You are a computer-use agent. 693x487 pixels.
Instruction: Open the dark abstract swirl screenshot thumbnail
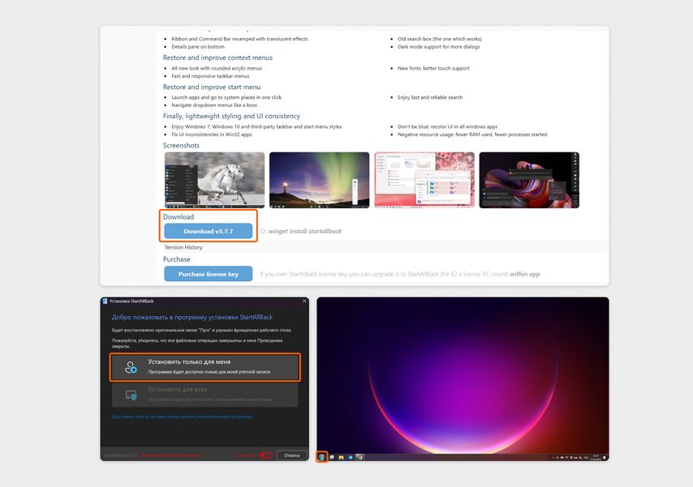[x=529, y=180]
